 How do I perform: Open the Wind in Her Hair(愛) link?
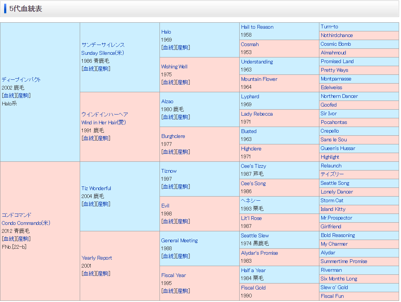[x=104, y=122]
